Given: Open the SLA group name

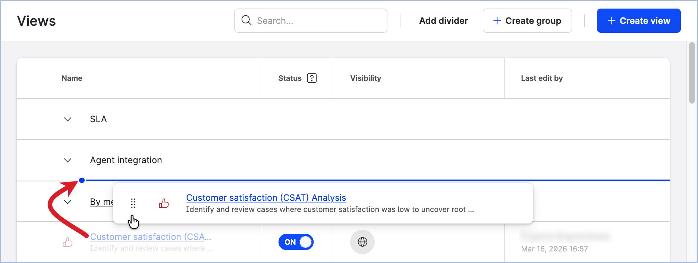Looking at the screenshot, I should [x=98, y=119].
